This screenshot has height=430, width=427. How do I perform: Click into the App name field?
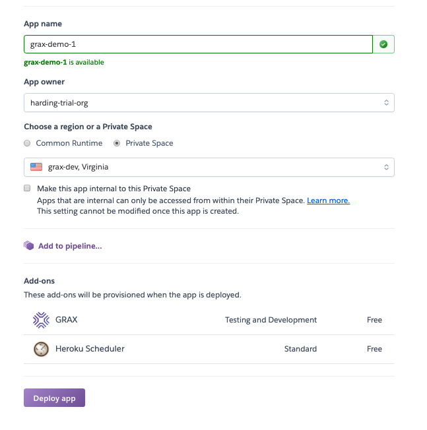click(198, 45)
